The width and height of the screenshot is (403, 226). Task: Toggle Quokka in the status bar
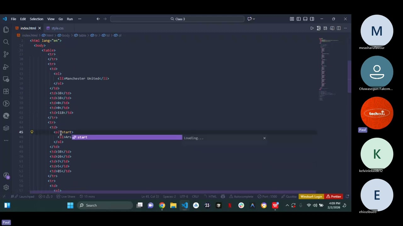(x=289, y=196)
